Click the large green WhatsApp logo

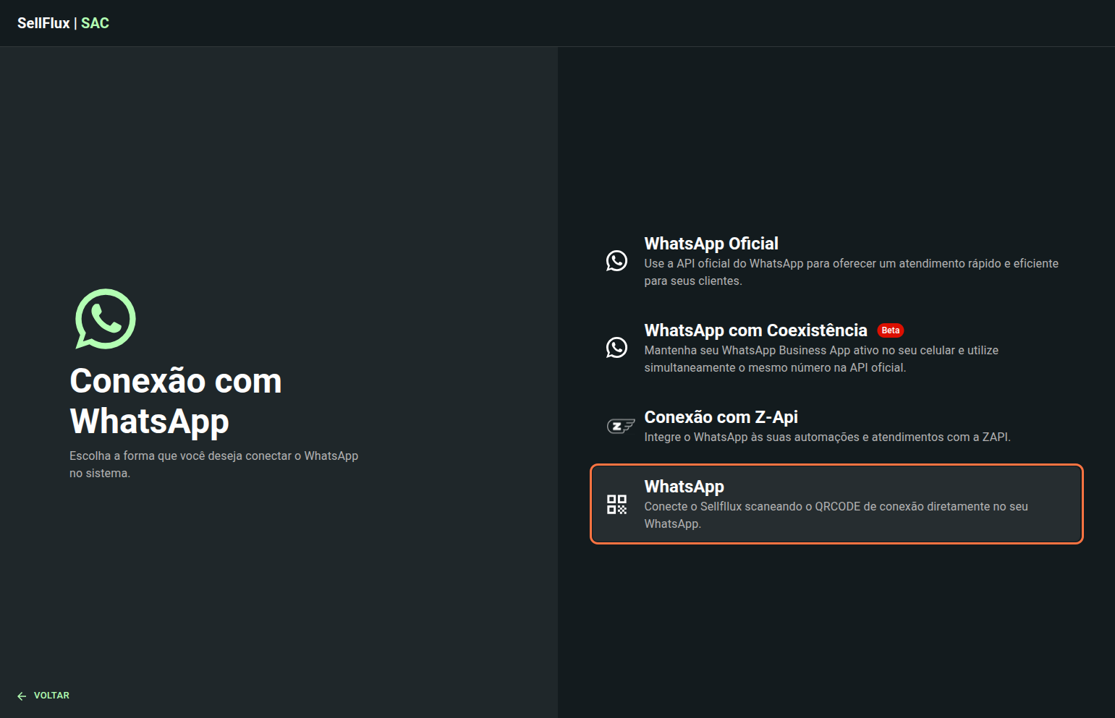pos(106,319)
